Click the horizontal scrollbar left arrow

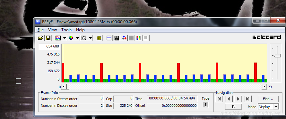[64, 87]
